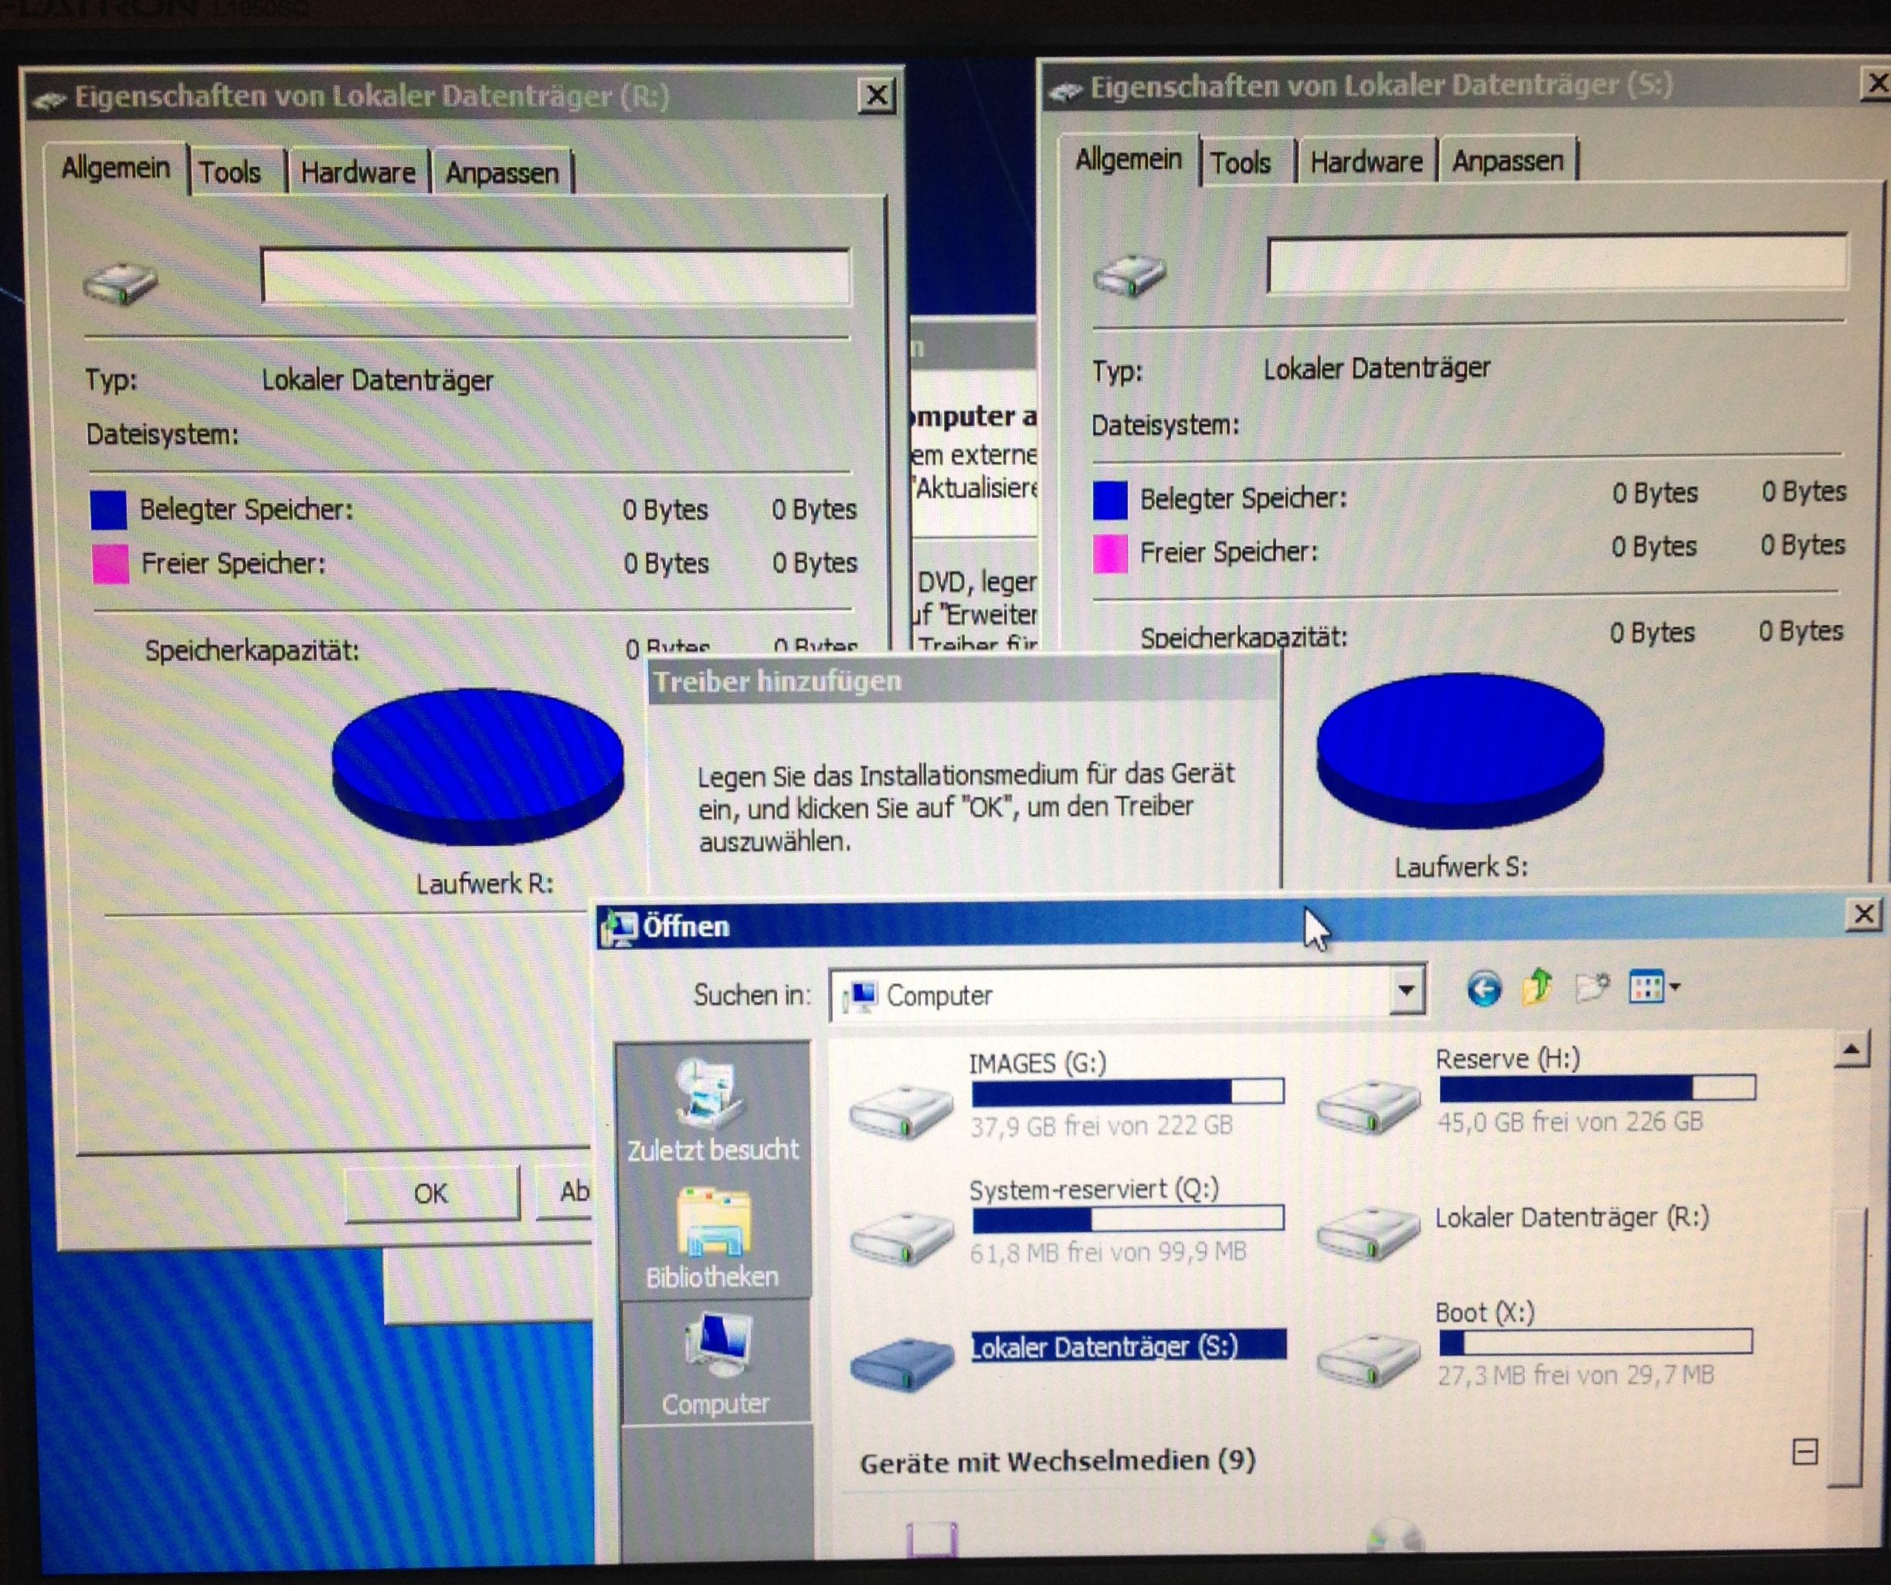The image size is (1891, 1585).
Task: Click the S: properties window title icon
Action: 1066,90
